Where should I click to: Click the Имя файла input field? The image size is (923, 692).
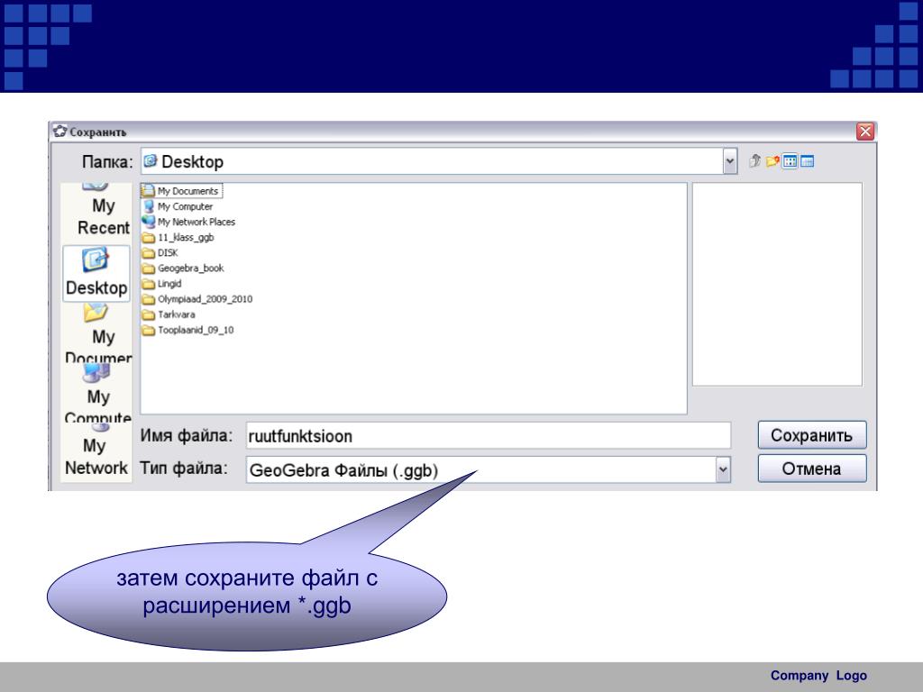(488, 436)
